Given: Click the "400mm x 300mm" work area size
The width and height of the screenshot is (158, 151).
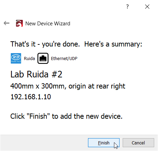Looking at the screenshot, I should pos(37,86).
